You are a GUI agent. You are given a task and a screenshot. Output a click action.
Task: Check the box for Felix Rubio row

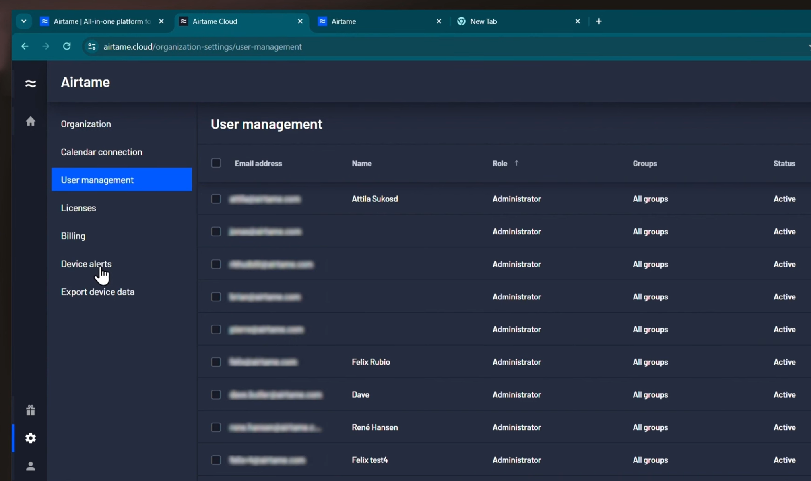point(216,362)
